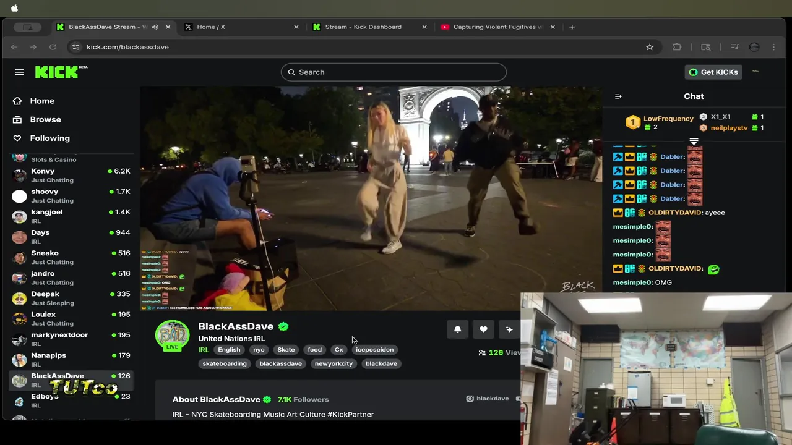792x445 pixels.
Task: Click the gift sparkle button beside heart
Action: (509, 329)
